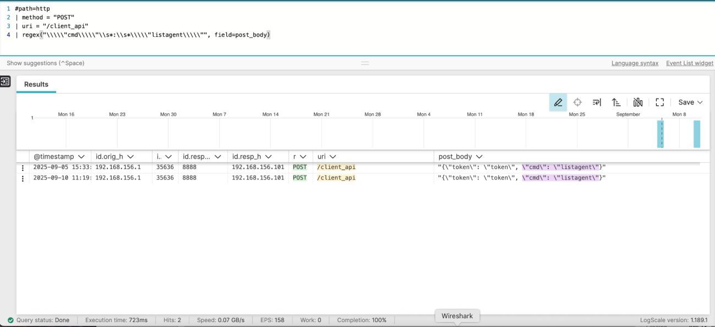This screenshot has width=715, height=327.
Task: Click 8888 port in first row
Action: pos(189,167)
